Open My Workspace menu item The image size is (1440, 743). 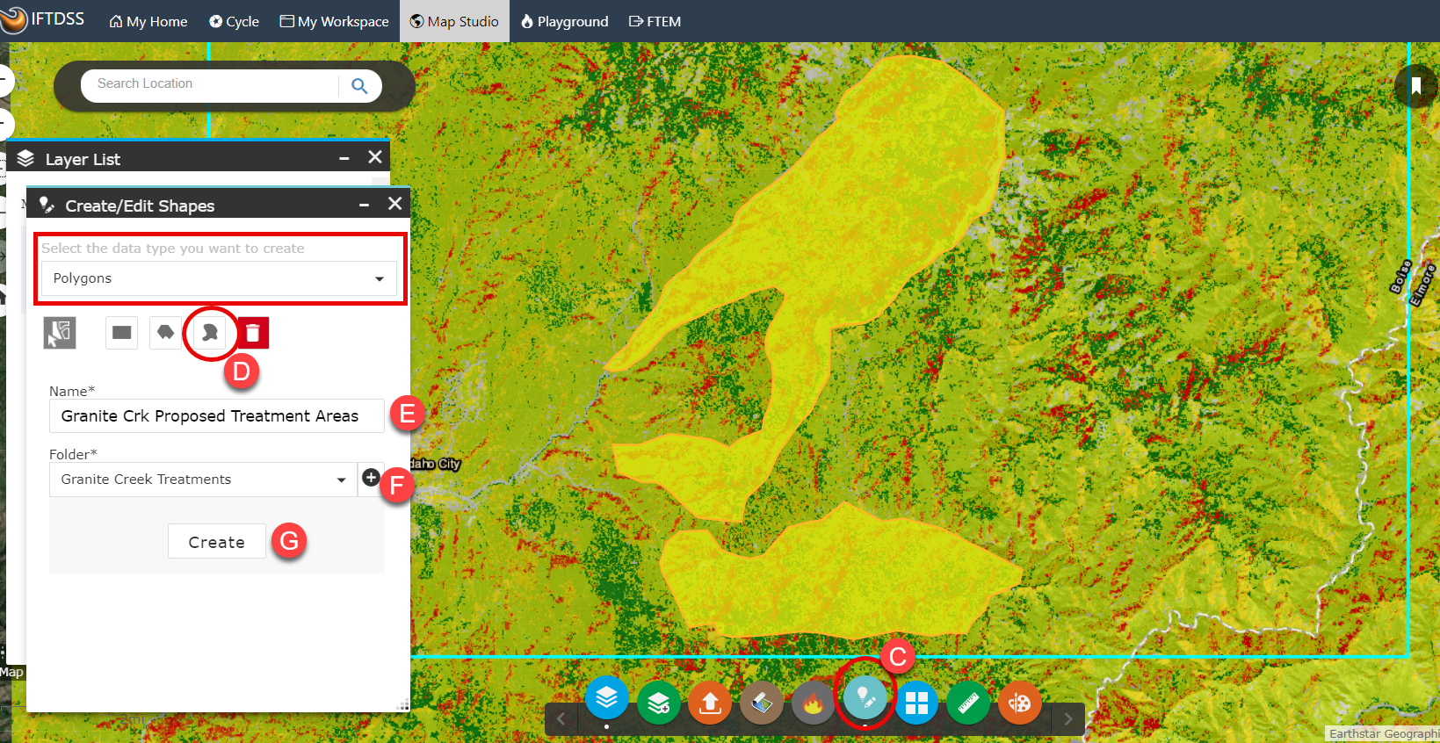click(x=334, y=21)
